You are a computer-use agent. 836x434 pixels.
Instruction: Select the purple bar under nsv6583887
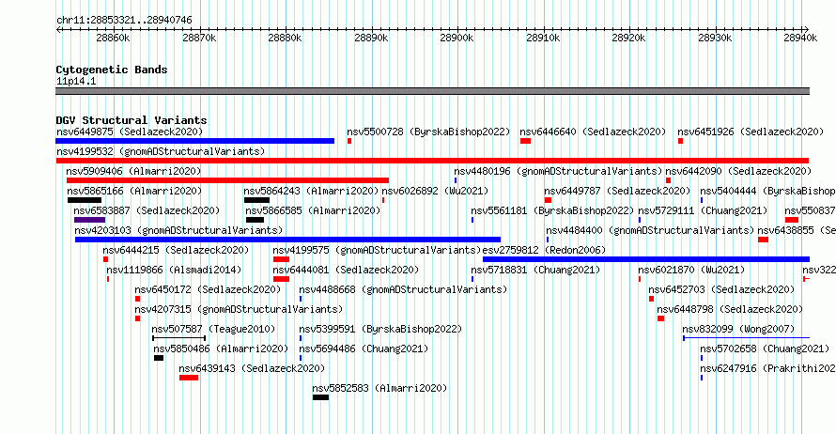[x=89, y=220]
